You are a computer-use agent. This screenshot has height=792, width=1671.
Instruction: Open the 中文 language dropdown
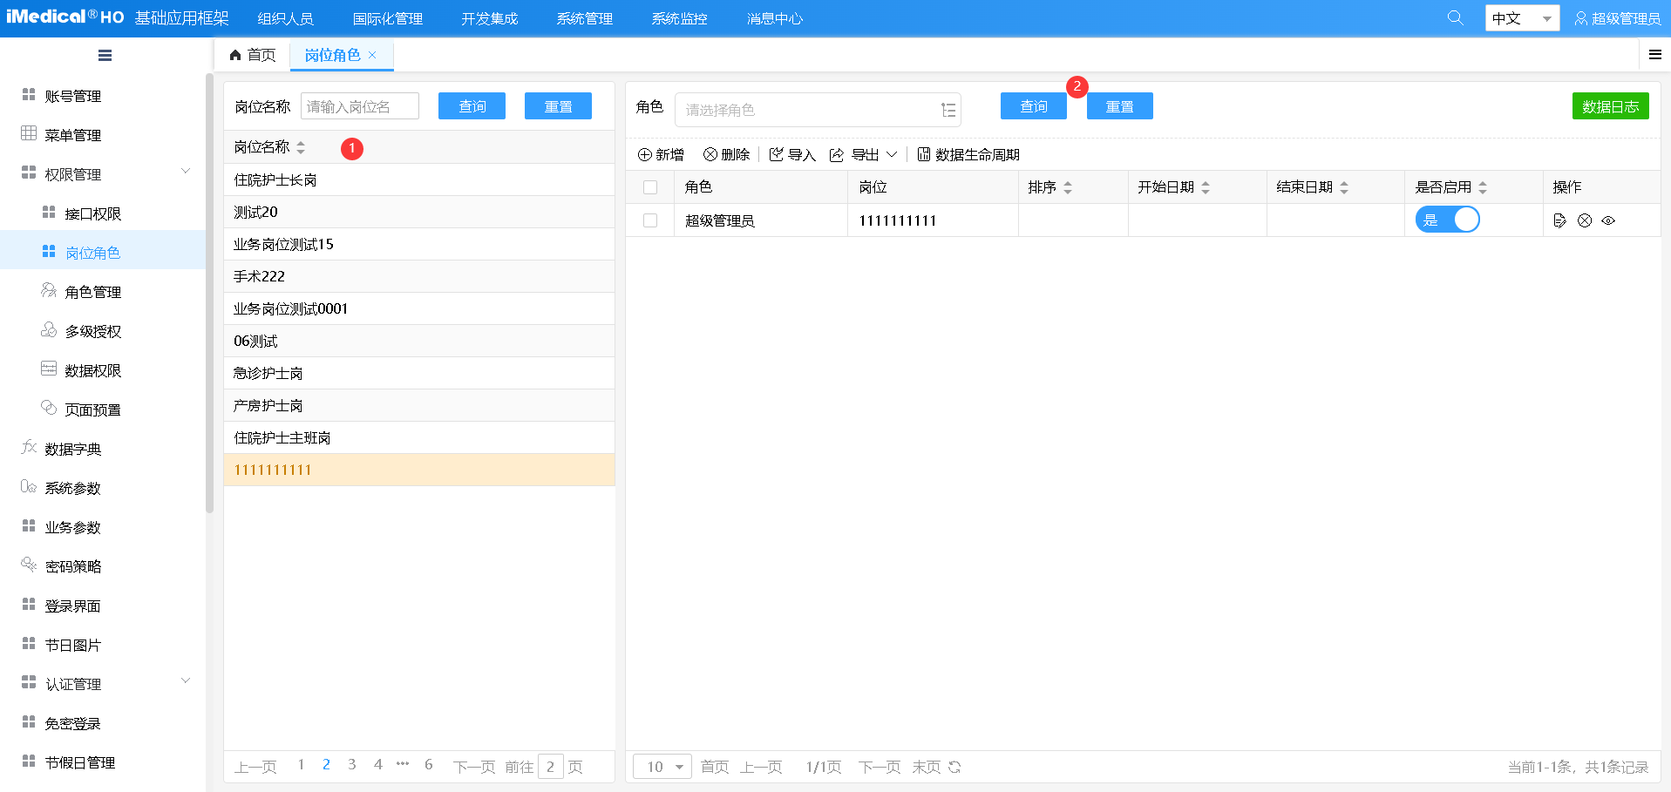point(1521,18)
